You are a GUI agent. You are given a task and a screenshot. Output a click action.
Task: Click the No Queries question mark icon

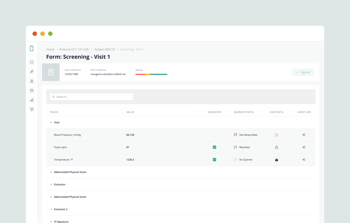[235, 160]
